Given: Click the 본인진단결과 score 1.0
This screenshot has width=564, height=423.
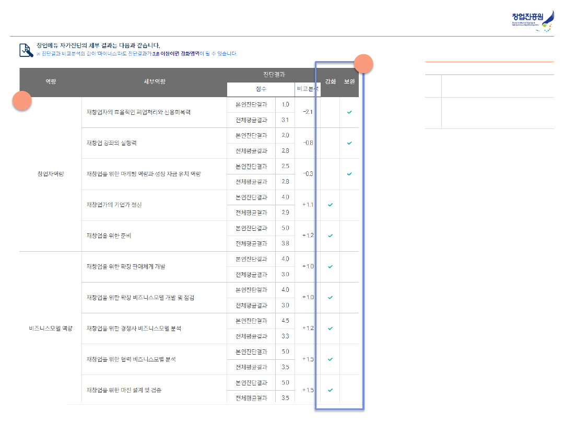Looking at the screenshot, I should [285, 104].
